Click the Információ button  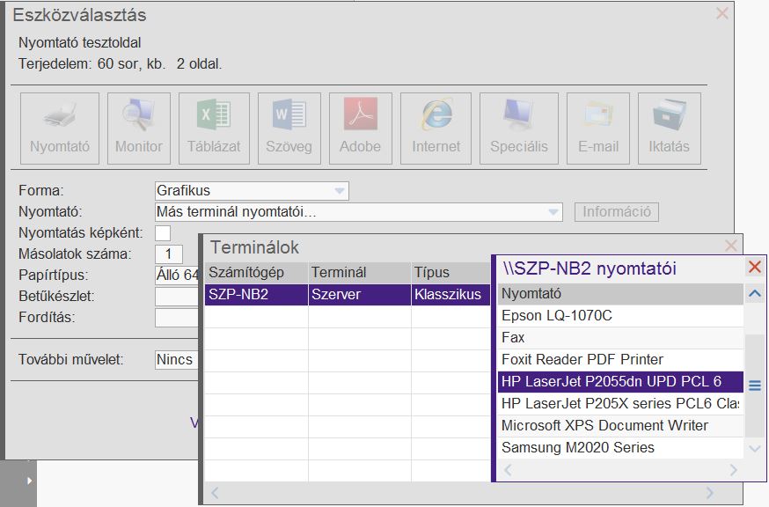tap(617, 211)
